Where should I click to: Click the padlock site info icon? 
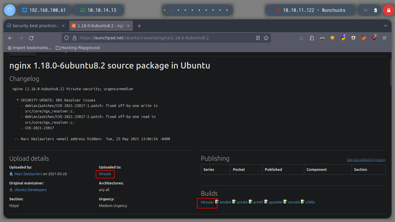pyautogui.click(x=74, y=38)
